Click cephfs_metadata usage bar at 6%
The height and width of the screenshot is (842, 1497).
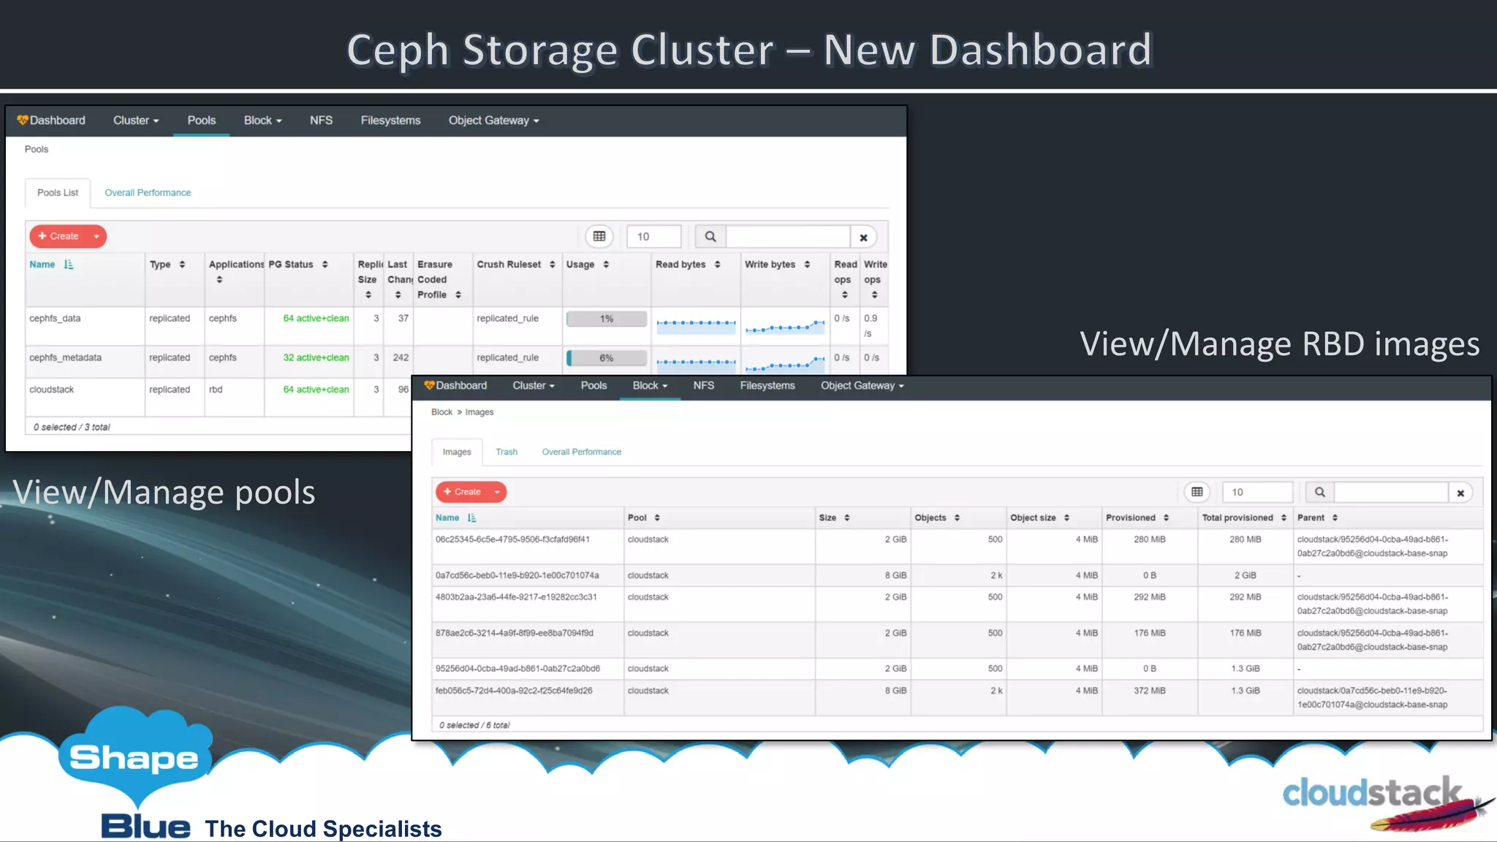(607, 358)
